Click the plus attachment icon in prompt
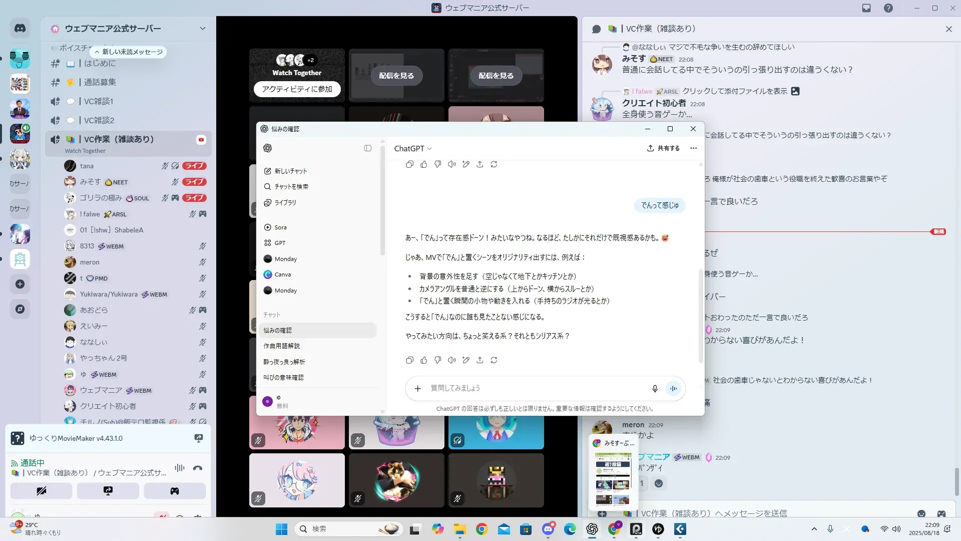The width and height of the screenshot is (961, 541). click(418, 388)
